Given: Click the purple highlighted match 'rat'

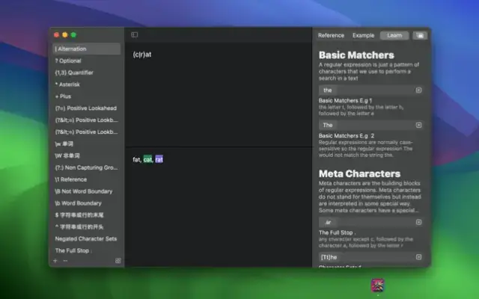Looking at the screenshot, I should coord(159,159).
